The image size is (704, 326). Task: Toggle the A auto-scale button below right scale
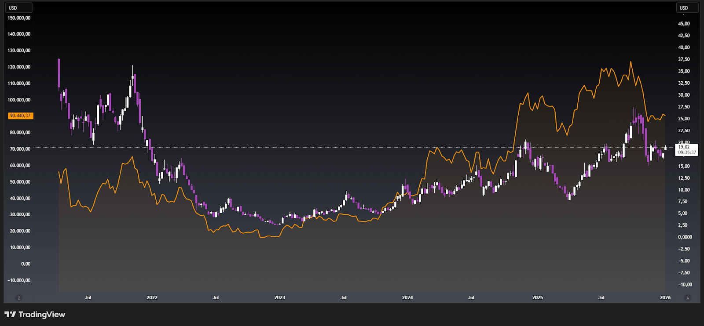pyautogui.click(x=687, y=298)
